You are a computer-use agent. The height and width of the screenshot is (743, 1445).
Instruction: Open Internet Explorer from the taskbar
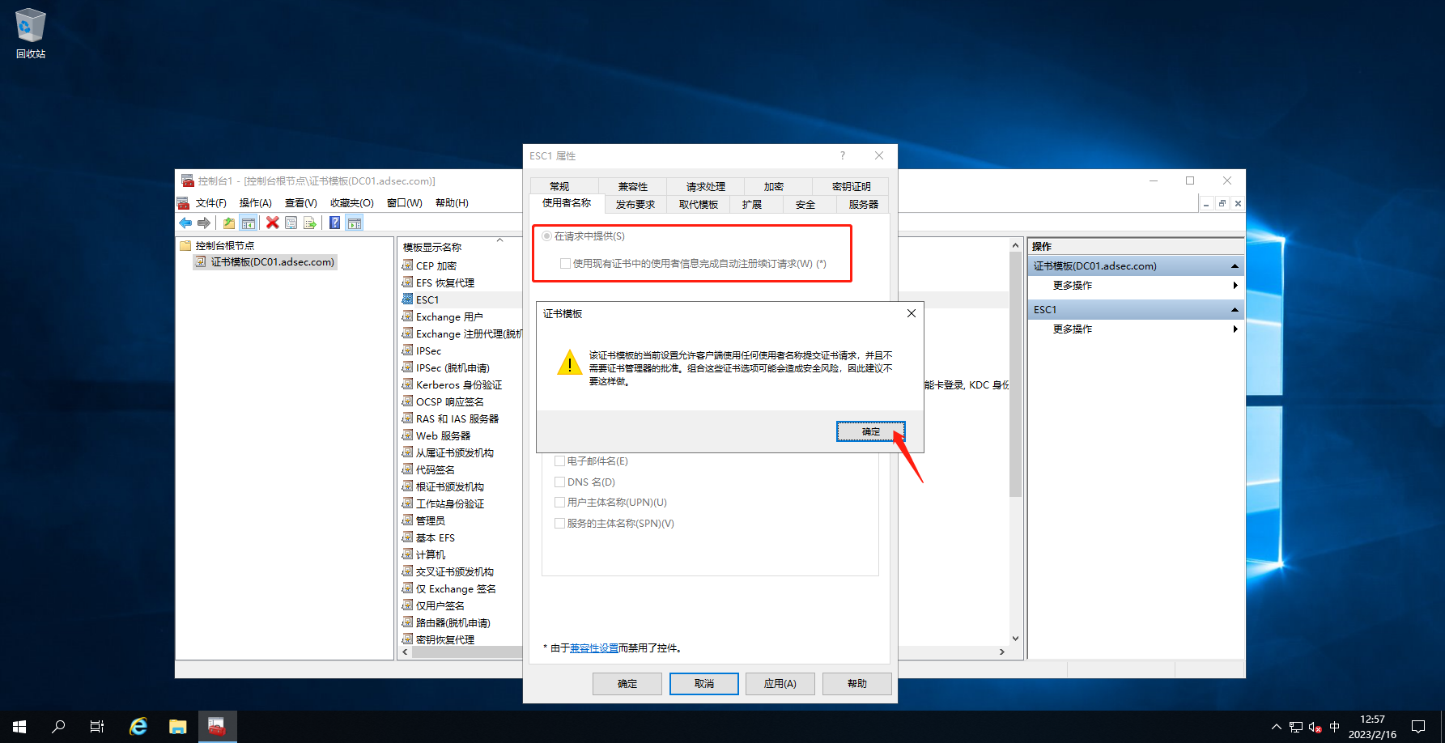[x=138, y=726]
